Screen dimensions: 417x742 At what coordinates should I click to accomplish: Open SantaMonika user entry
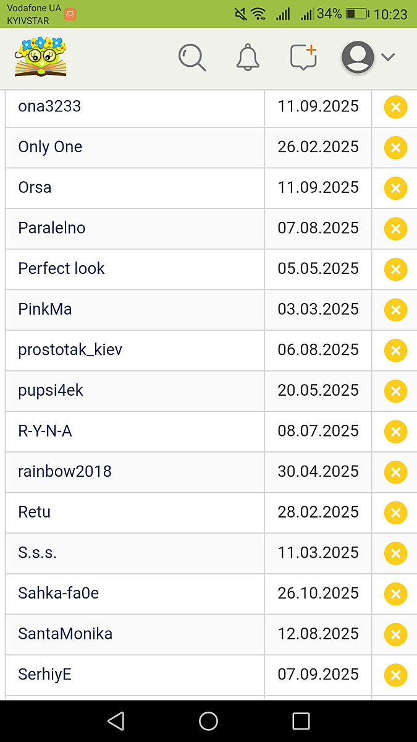[x=65, y=633]
